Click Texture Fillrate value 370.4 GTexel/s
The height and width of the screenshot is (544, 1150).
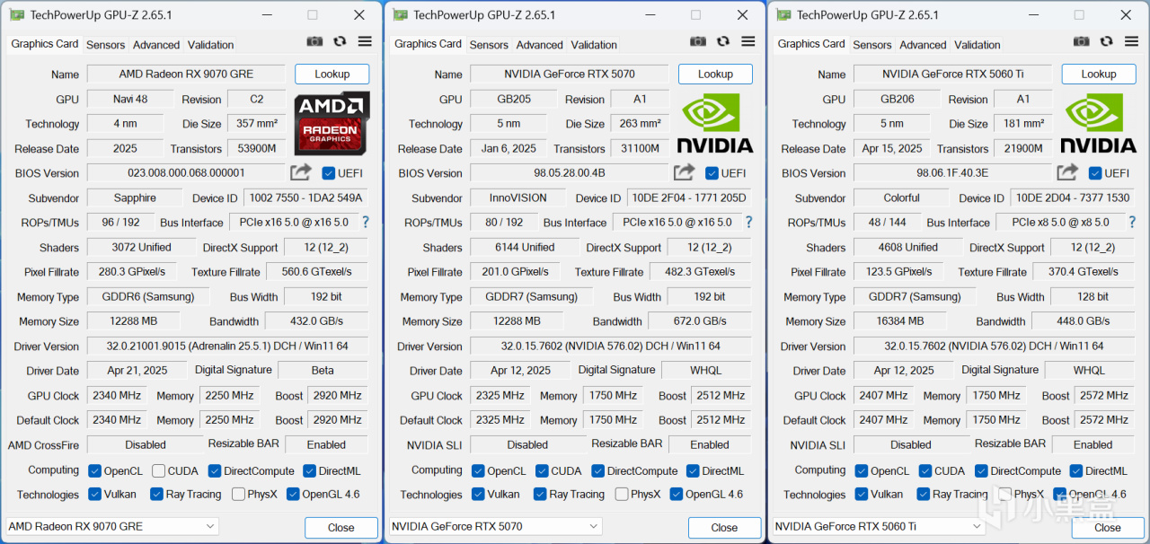(1083, 271)
